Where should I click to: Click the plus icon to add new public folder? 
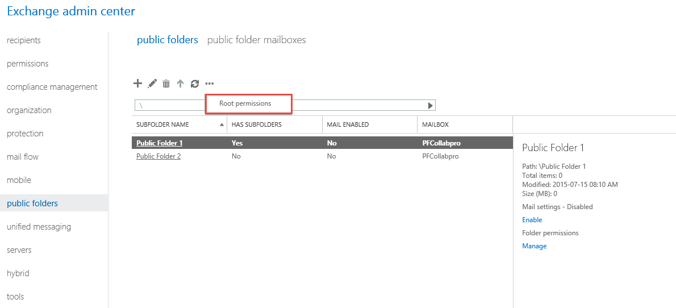point(137,84)
